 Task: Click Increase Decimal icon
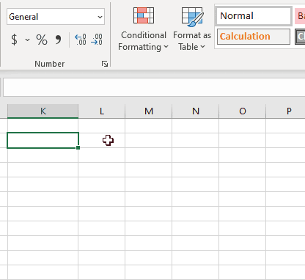[81, 40]
